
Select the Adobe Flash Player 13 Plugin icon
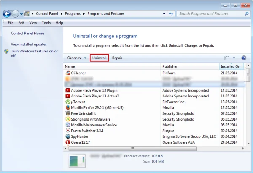[x=68, y=90]
